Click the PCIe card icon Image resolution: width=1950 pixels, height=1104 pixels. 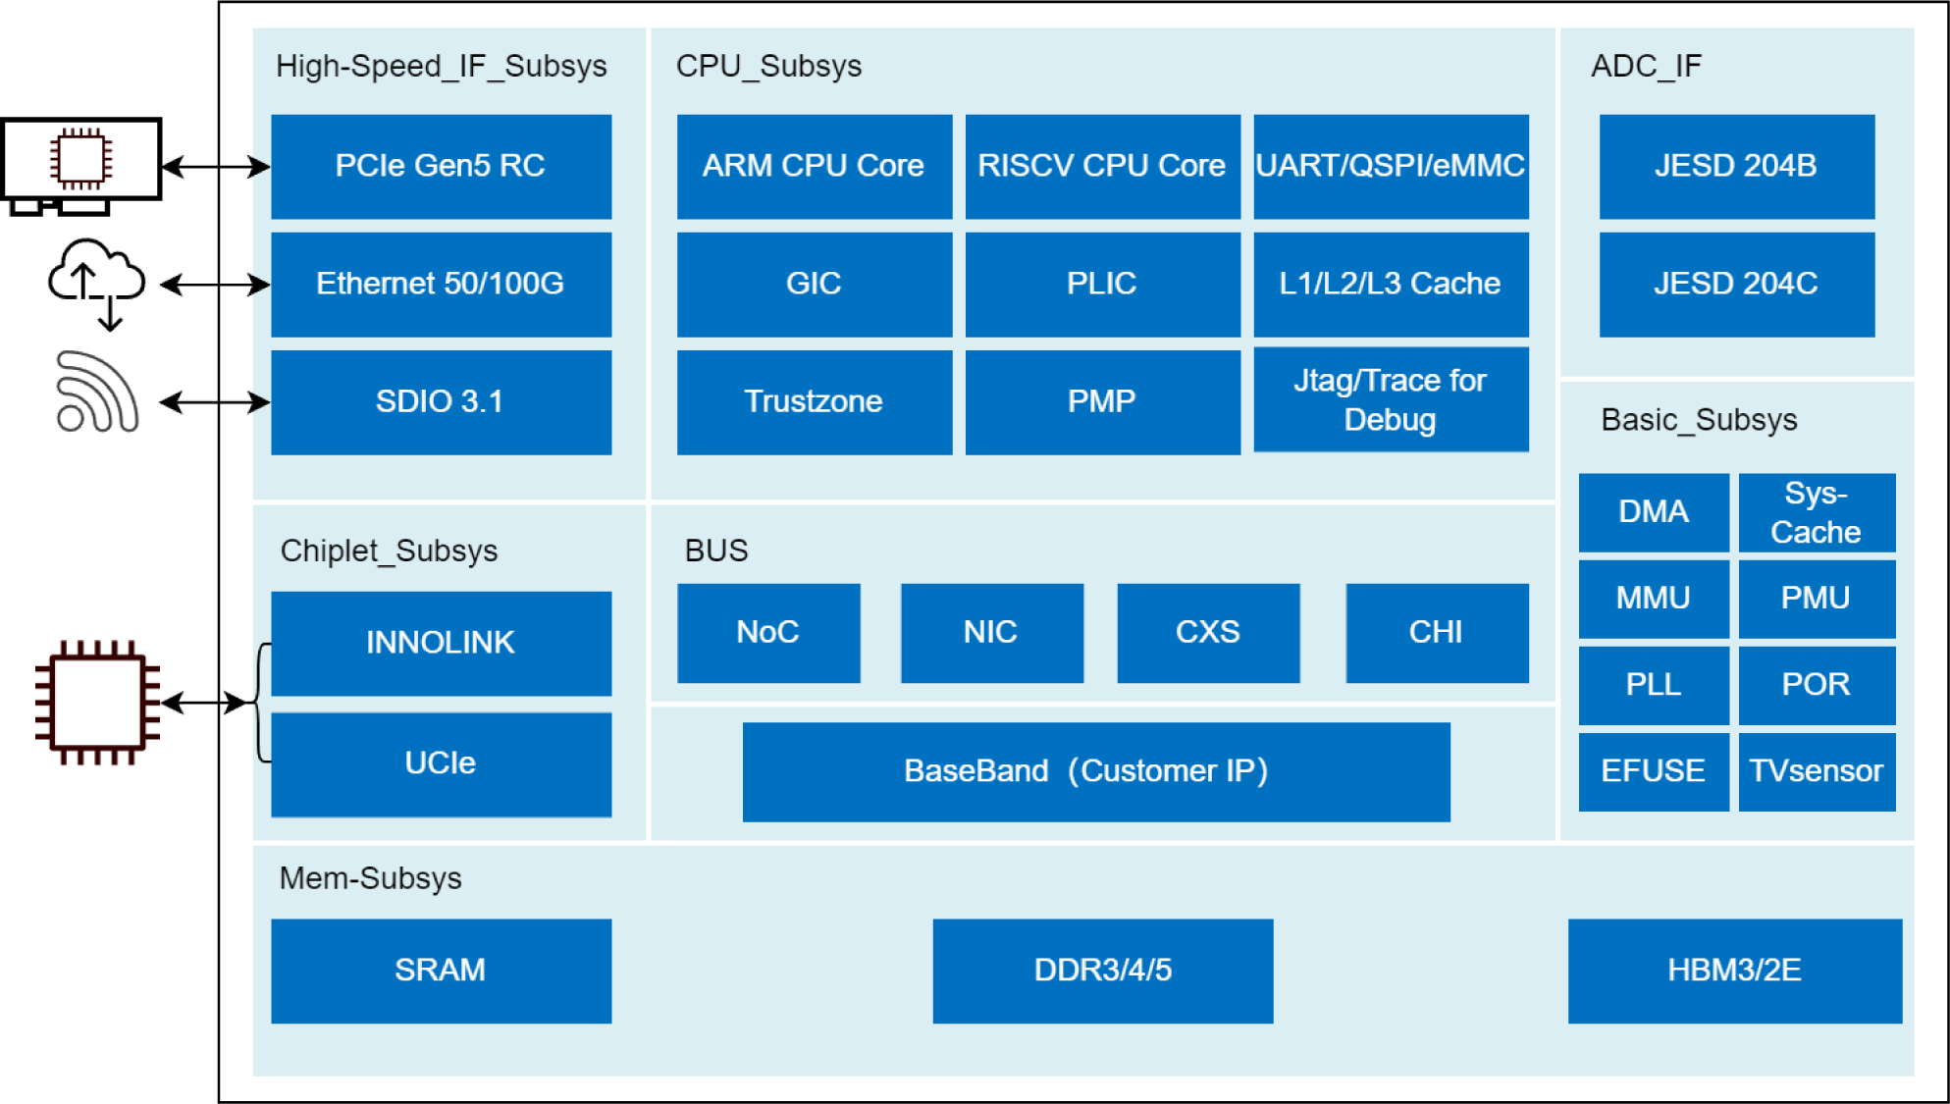tap(81, 166)
